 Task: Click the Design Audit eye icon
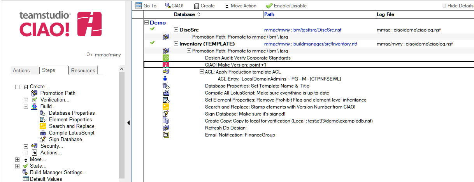tap(166, 58)
